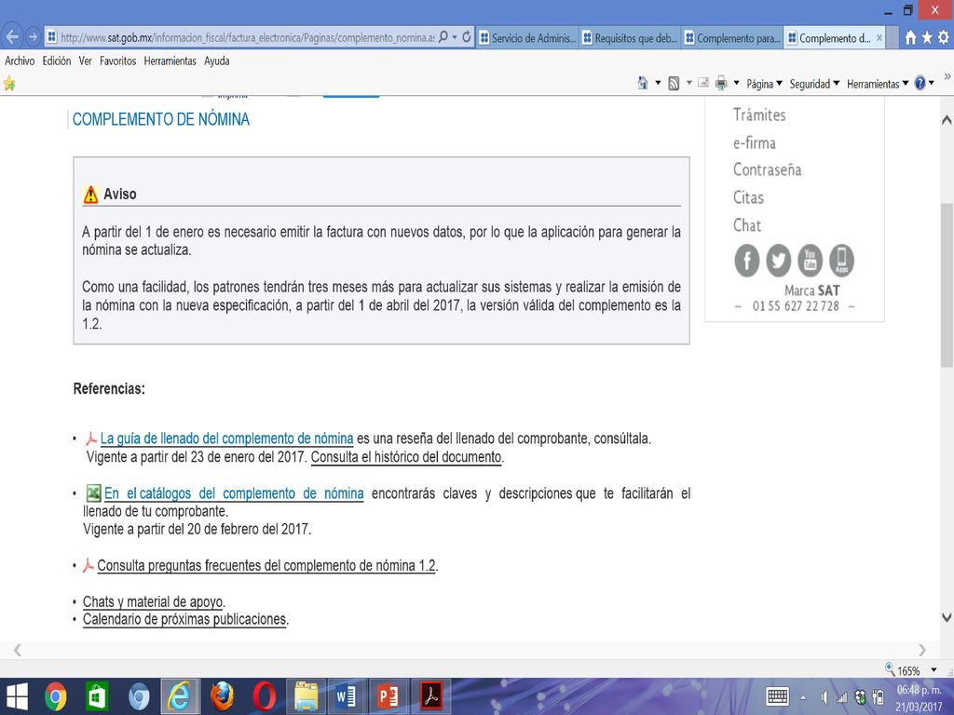Click the volume speaker tray icon
The height and width of the screenshot is (715, 954).
824,697
